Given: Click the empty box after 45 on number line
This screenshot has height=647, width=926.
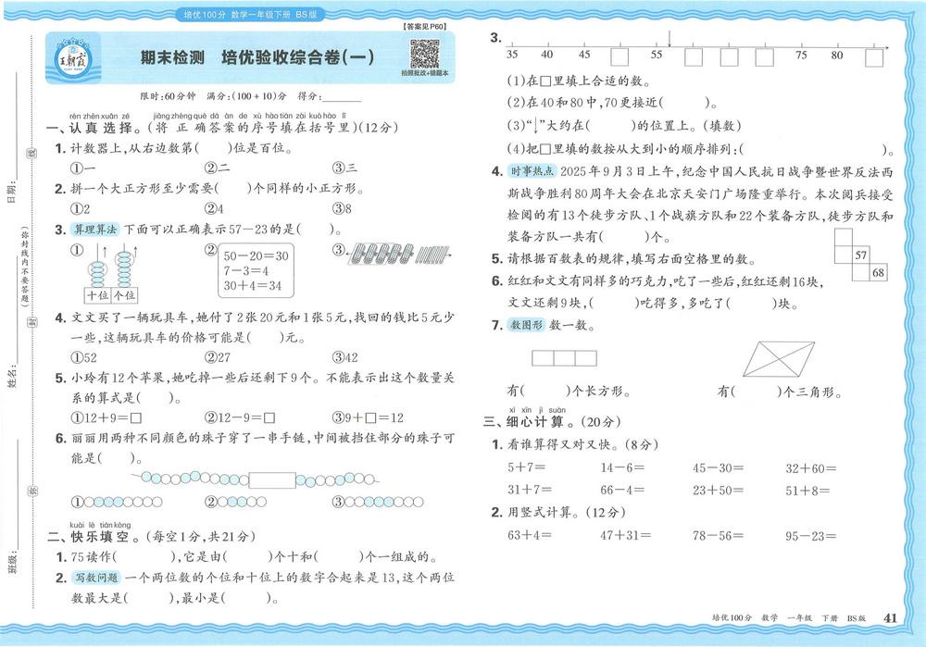Looking at the screenshot, I should [619, 56].
